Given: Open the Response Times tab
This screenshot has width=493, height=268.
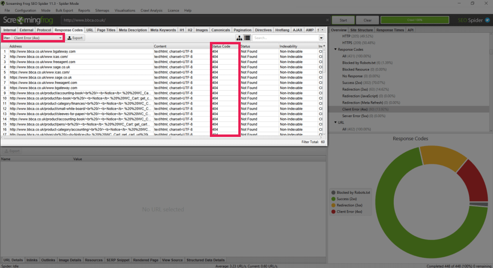Looking at the screenshot, I should click(390, 30).
